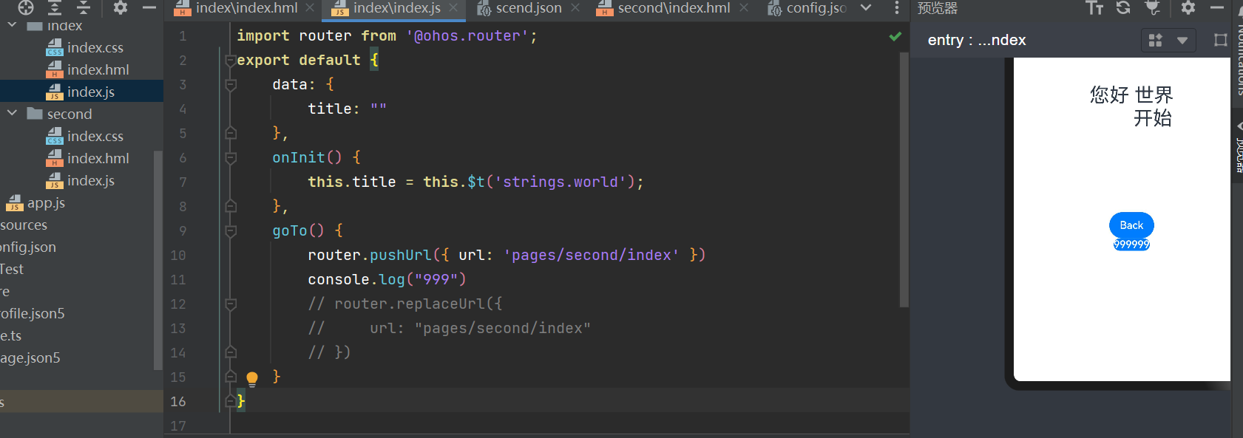The width and height of the screenshot is (1243, 438).
Task: Fold the export default block on line 2
Action: click(230, 61)
